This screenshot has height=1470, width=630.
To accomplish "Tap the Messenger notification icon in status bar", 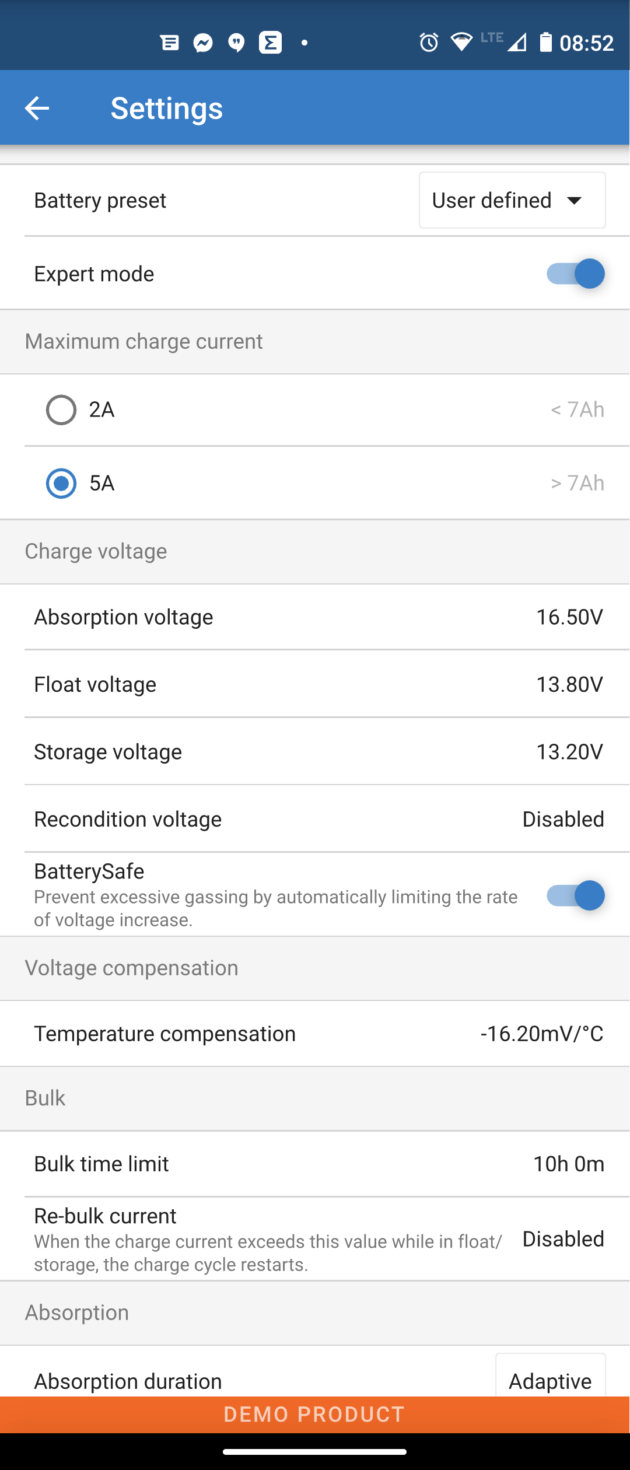I will pos(203,43).
